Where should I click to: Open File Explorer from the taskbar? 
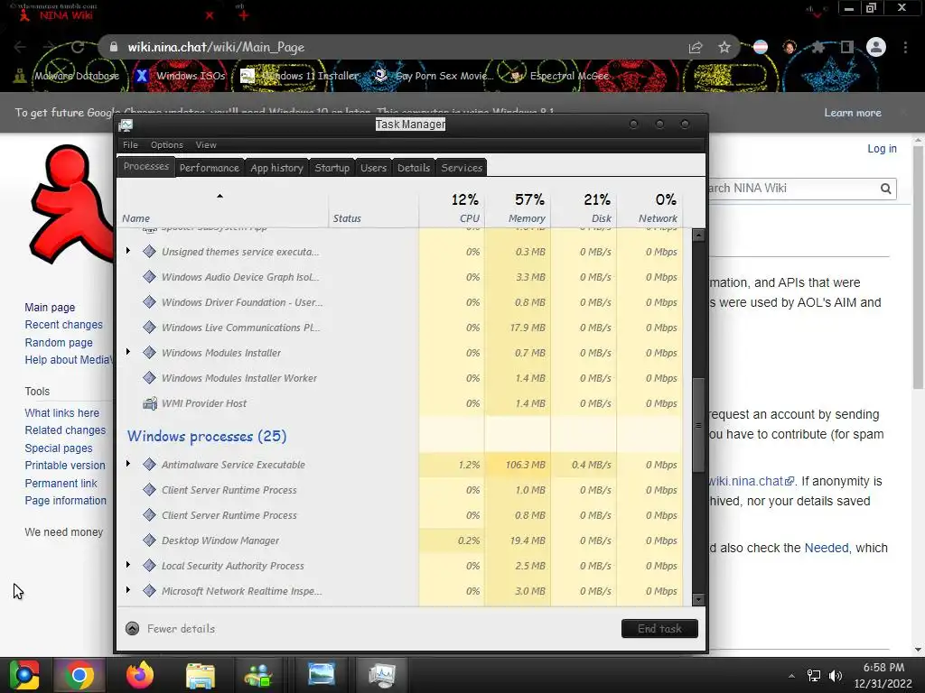point(201,676)
